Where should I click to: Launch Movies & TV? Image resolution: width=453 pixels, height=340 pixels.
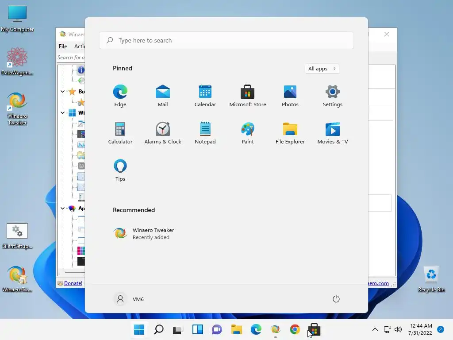[333, 133]
